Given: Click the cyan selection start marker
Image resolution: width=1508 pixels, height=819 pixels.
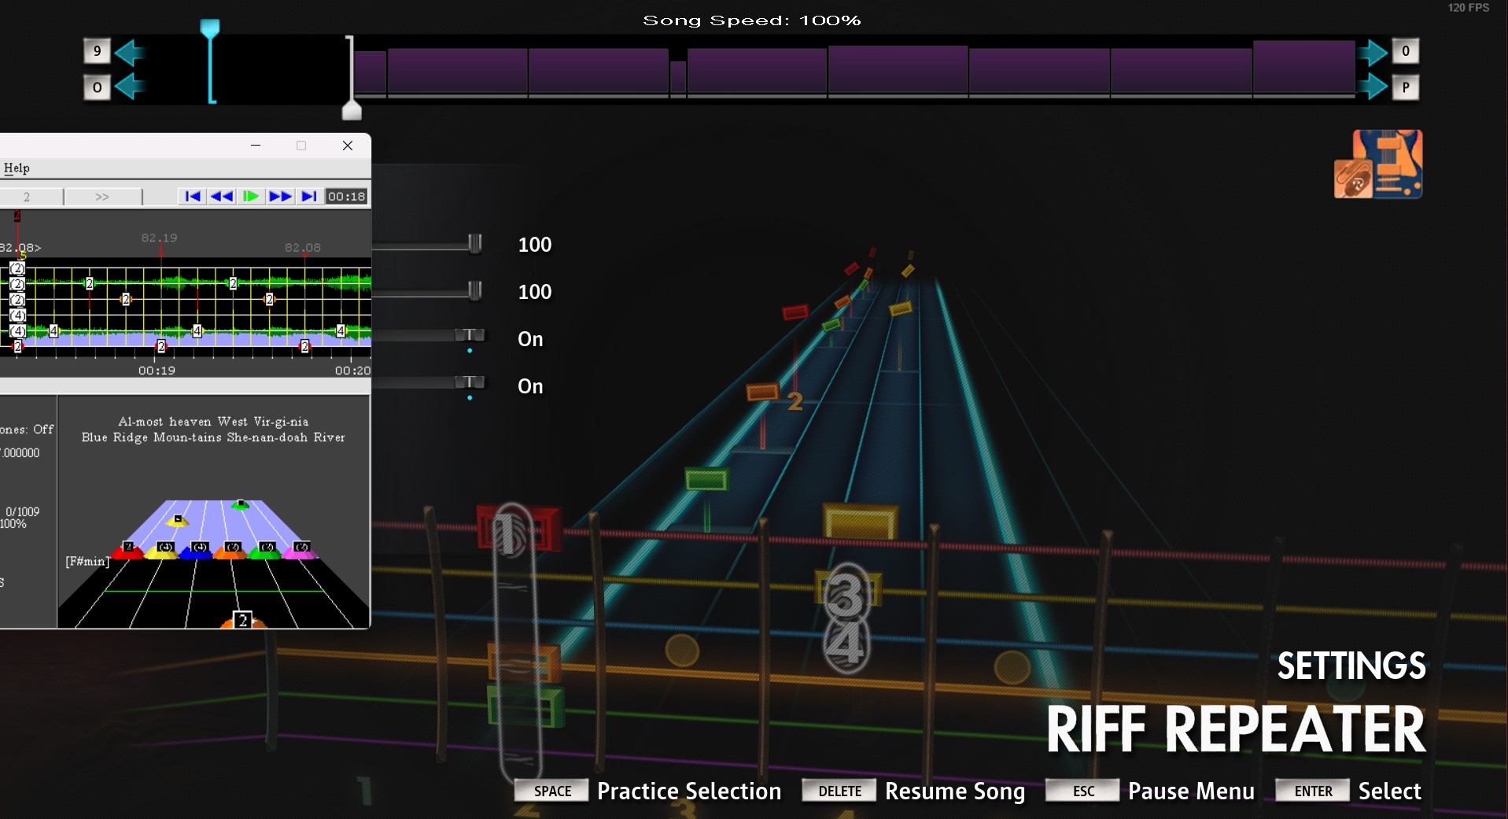Looking at the screenshot, I should click(x=210, y=61).
